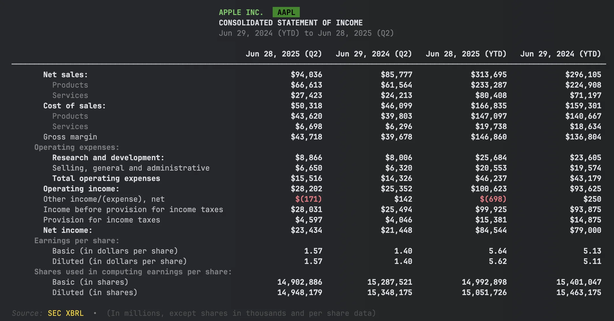
Task: Select the Cost of sales row label
Action: tap(74, 106)
